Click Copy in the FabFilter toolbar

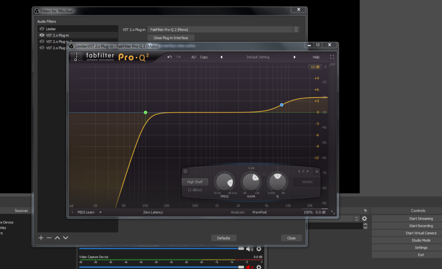(x=204, y=57)
